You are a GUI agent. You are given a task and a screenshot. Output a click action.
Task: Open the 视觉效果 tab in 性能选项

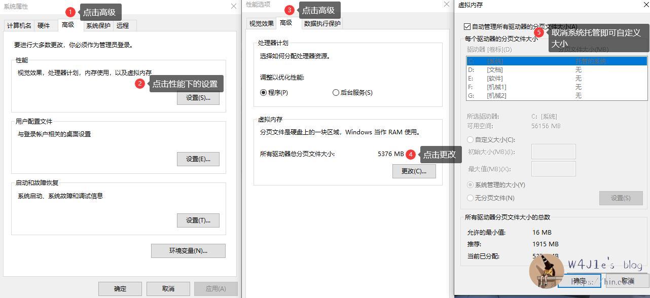261,23
